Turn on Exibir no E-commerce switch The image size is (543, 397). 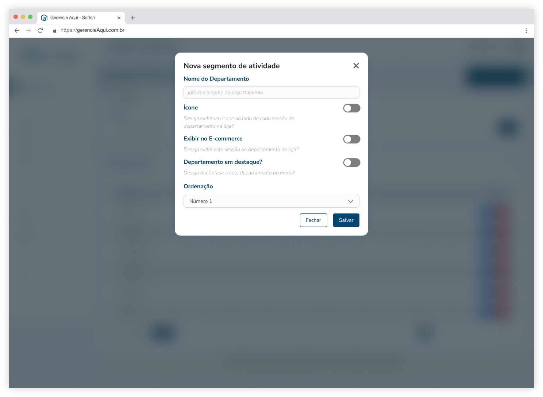coord(352,139)
